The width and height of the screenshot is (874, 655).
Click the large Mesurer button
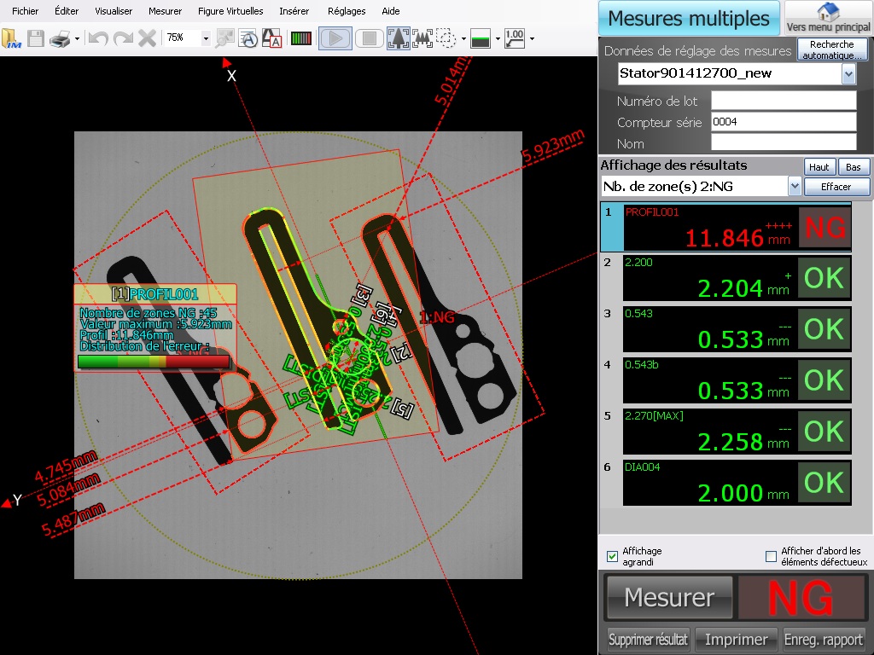coord(669,597)
